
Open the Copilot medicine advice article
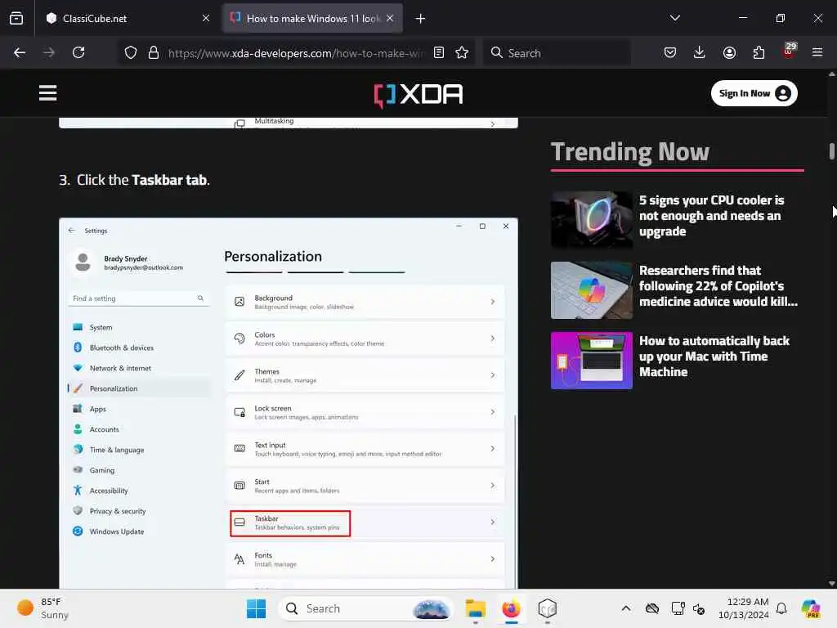pos(718,285)
